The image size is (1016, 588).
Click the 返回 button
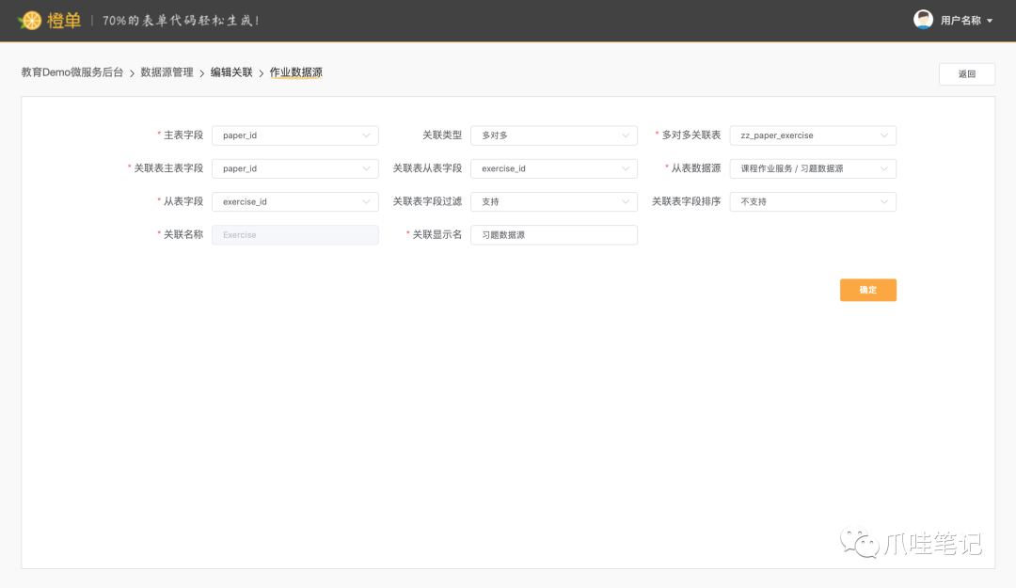967,74
